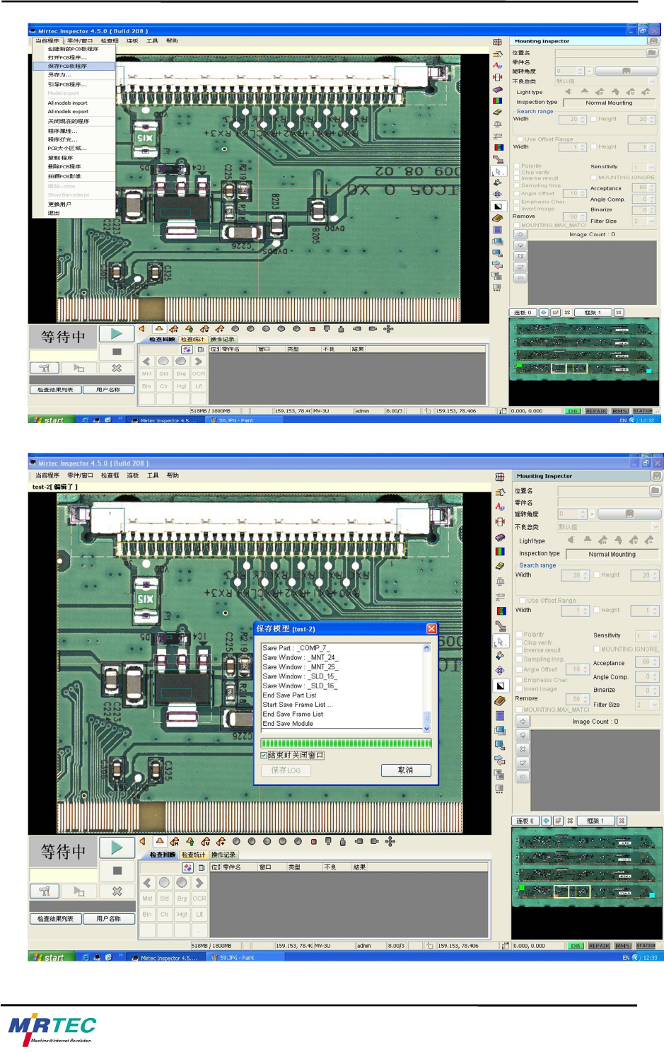
Task: Click black-white contrast icon, lower tool column
Action: 500,686
